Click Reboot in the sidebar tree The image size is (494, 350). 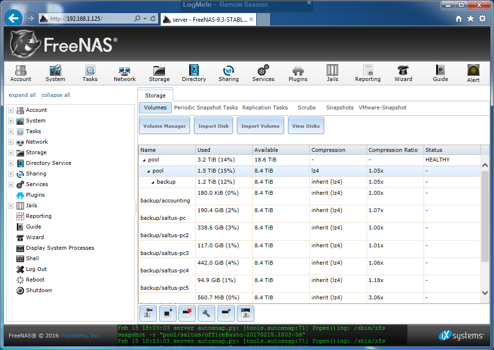pyautogui.click(x=35, y=280)
